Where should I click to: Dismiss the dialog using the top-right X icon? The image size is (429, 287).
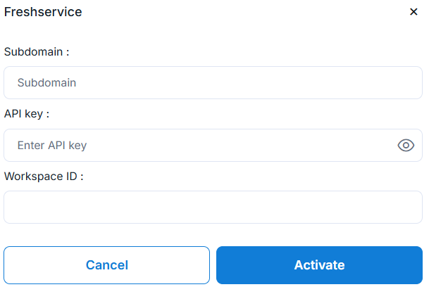414,12
